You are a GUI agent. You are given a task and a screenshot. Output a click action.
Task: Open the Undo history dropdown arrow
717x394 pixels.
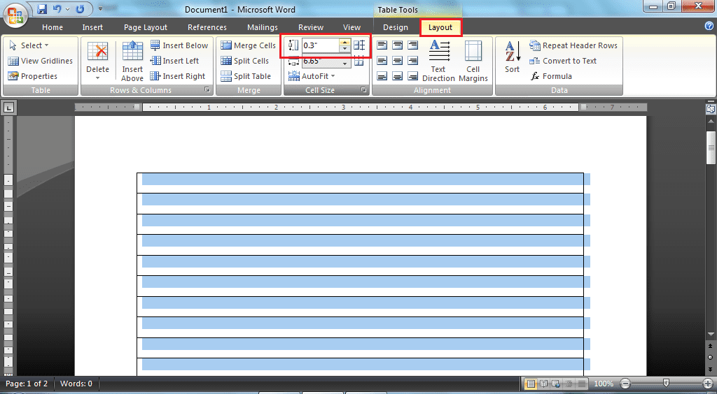(x=68, y=9)
